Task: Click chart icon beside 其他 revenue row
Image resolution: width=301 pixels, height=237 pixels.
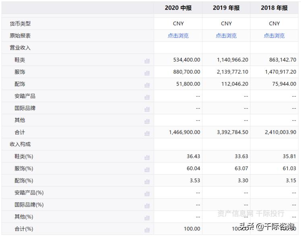Action: click(x=147, y=121)
